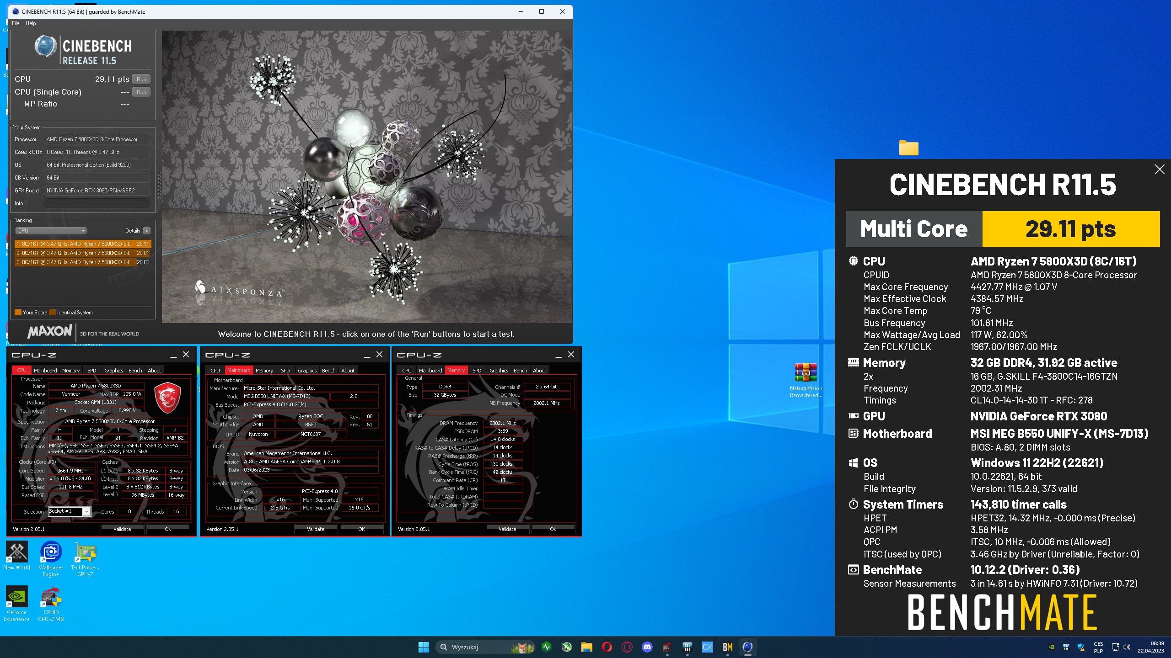Click the Identical System legend swatch
The width and height of the screenshot is (1171, 658).
click(52, 313)
